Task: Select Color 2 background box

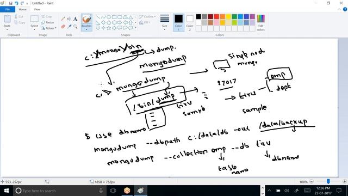Action: [190, 22]
